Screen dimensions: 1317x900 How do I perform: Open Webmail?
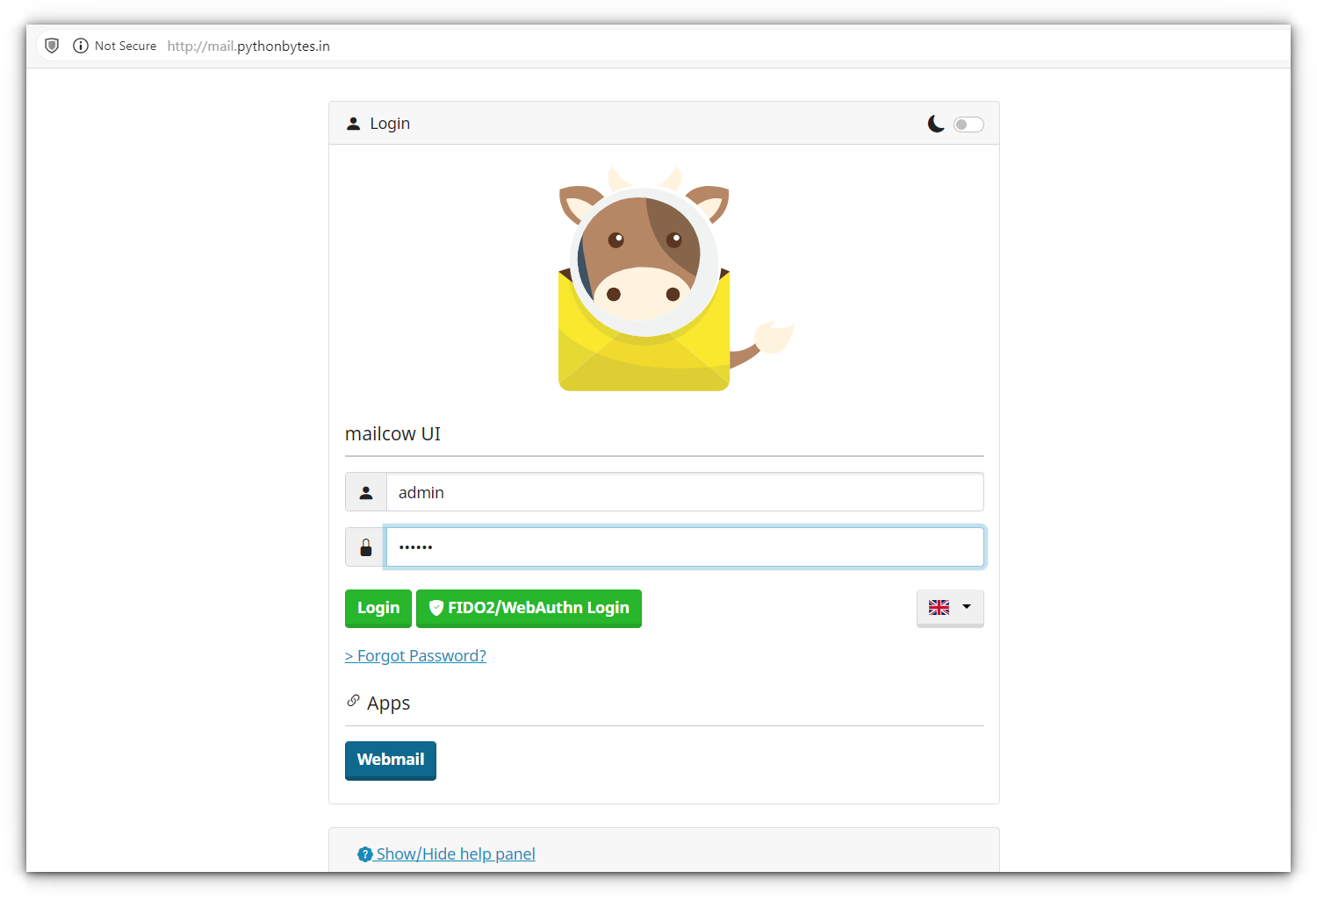pyautogui.click(x=390, y=760)
